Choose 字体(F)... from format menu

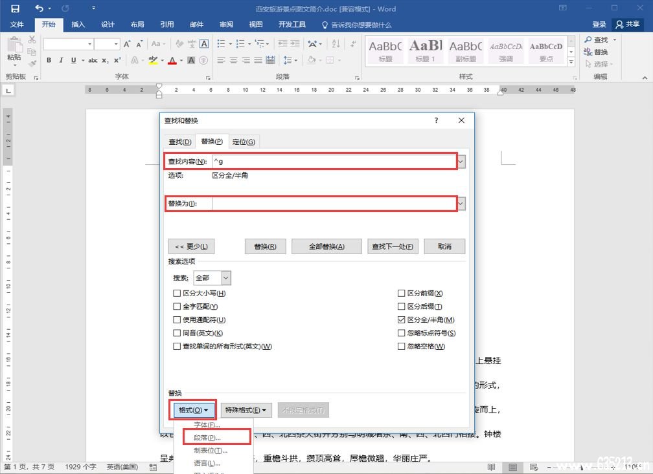(x=207, y=424)
